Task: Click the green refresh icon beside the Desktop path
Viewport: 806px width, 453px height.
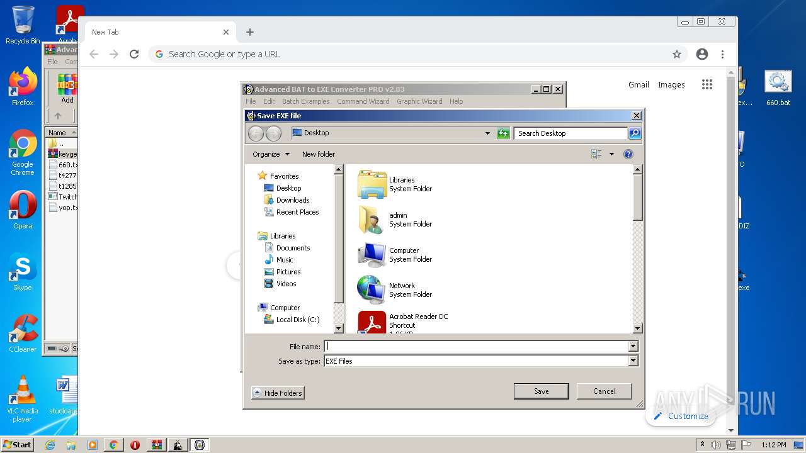Action: coord(503,133)
